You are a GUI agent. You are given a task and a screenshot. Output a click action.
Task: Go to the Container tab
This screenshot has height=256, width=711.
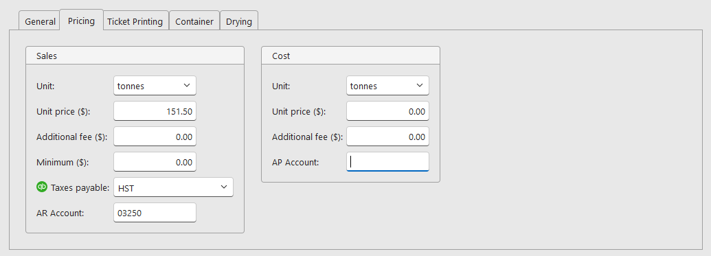(194, 21)
